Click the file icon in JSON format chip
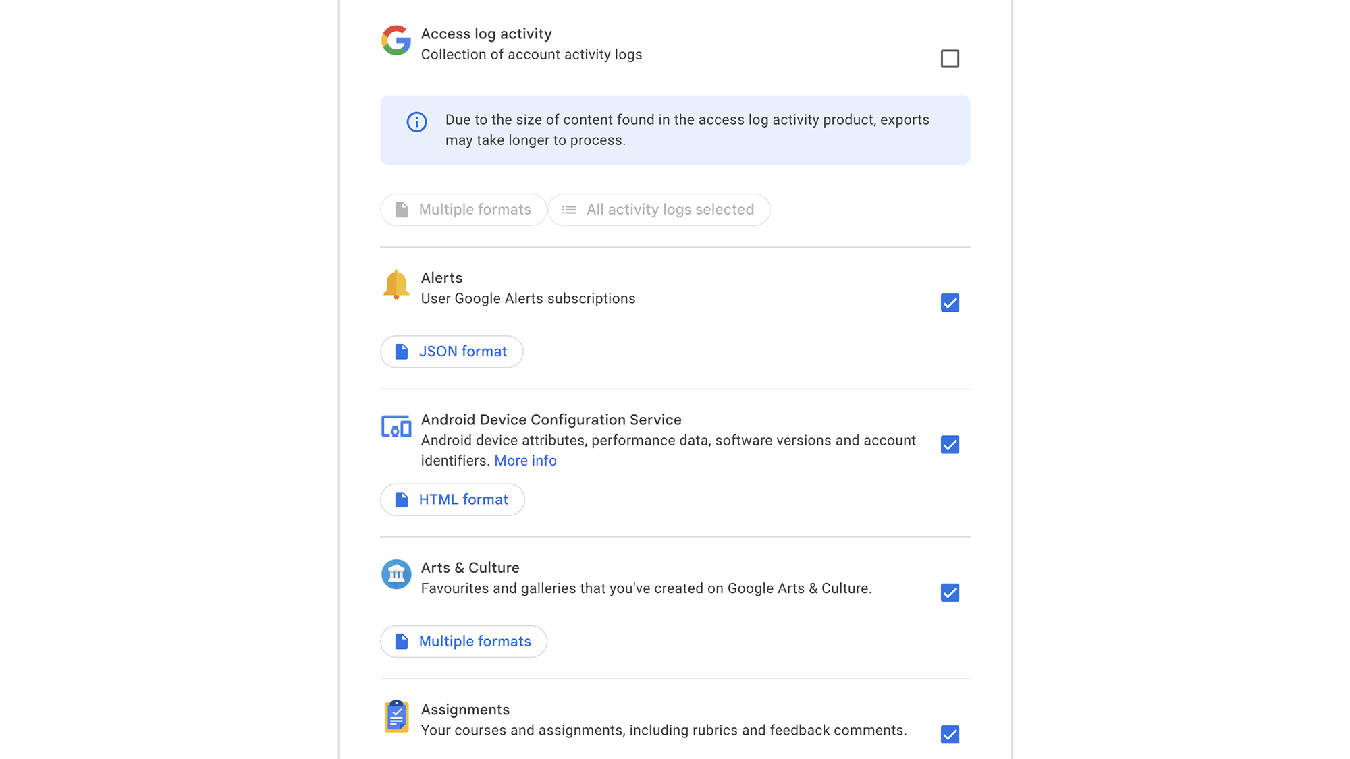Screen dimensions: 1350x759 coord(402,352)
